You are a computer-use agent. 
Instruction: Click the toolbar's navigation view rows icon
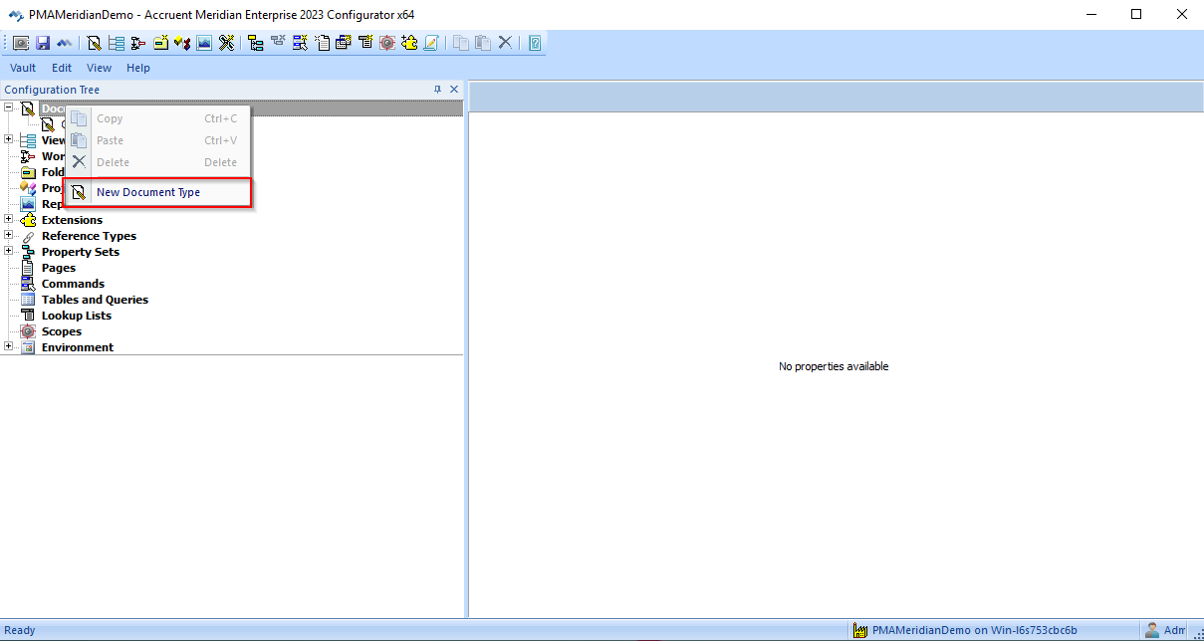tap(117, 43)
